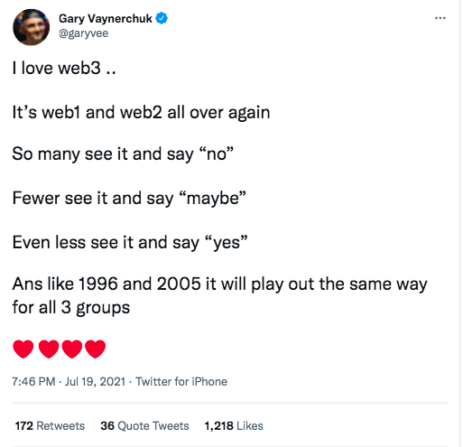This screenshot has height=447, width=463.
Task: Click the last red heart emoji
Action: click(96, 349)
